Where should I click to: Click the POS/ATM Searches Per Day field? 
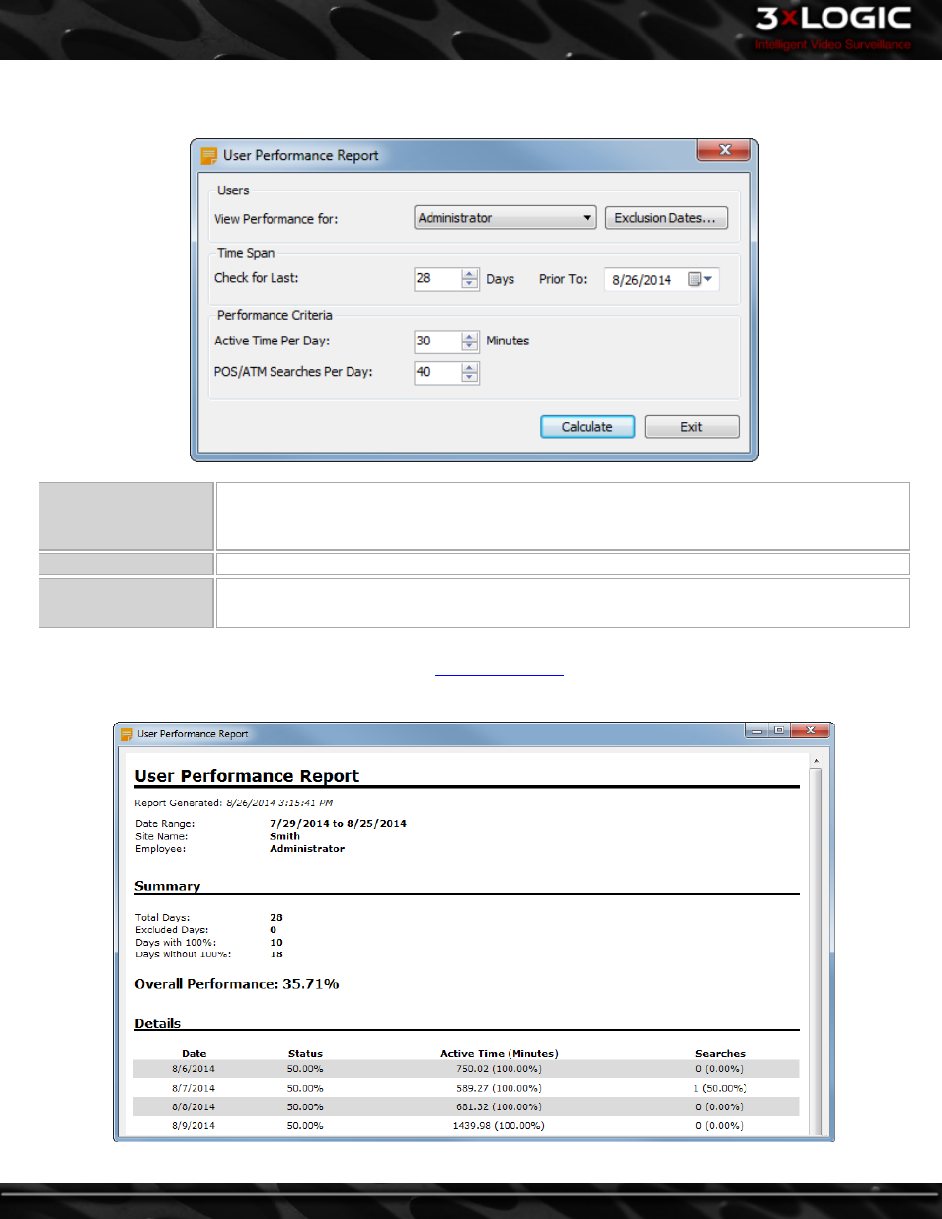point(437,373)
